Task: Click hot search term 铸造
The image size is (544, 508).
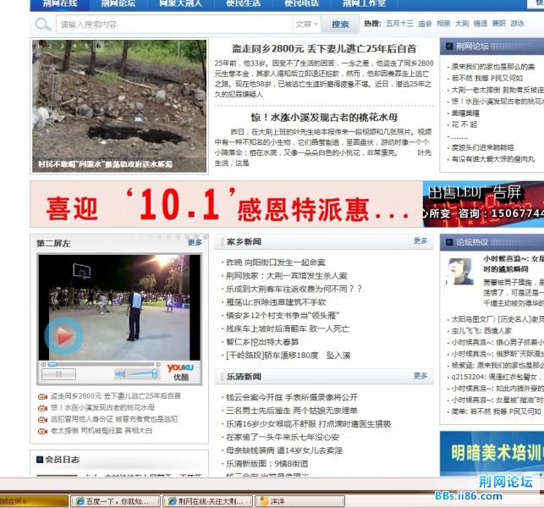Action: (x=481, y=23)
